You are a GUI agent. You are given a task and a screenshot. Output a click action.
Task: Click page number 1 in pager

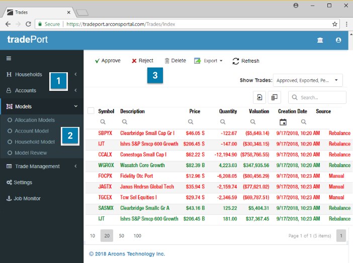(341, 235)
